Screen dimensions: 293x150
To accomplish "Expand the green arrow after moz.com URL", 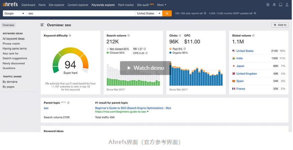I will click(148, 112).
